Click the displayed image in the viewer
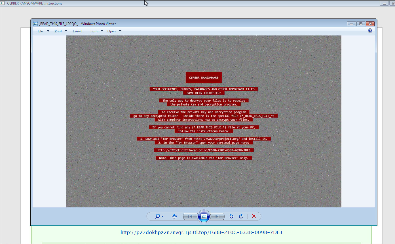 coord(204,121)
